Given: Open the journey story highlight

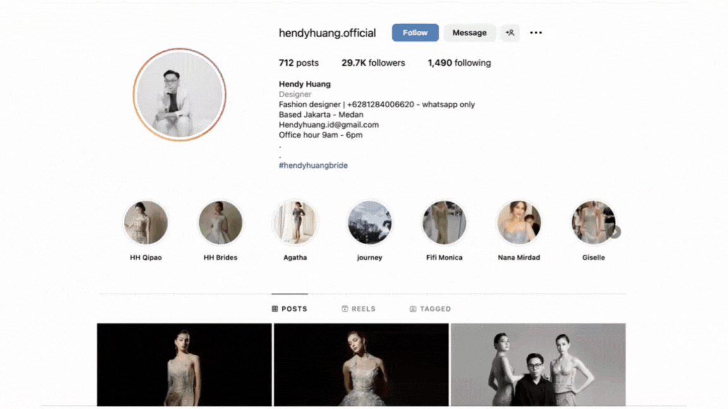Looking at the screenshot, I should tap(370, 223).
